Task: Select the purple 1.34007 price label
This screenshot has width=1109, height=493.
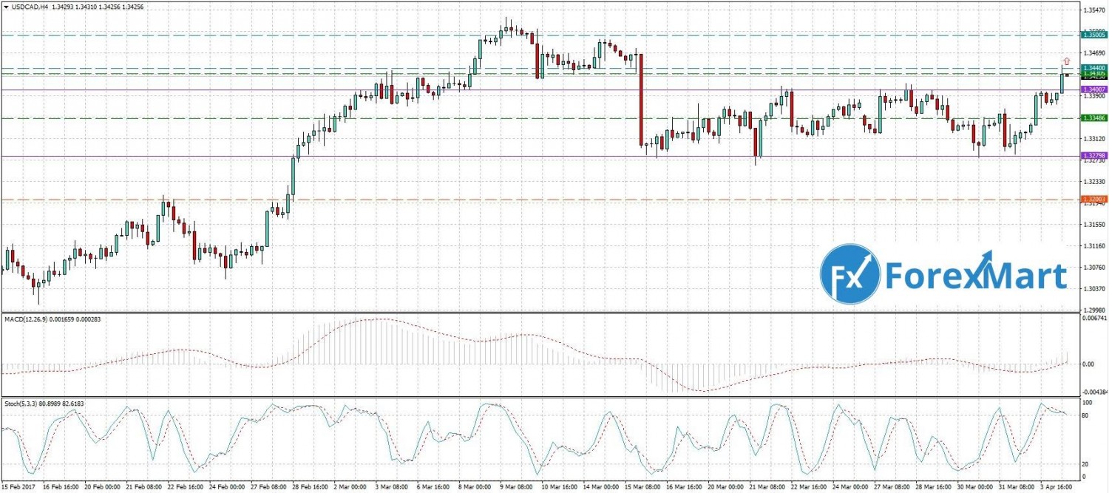Action: 1093,89
